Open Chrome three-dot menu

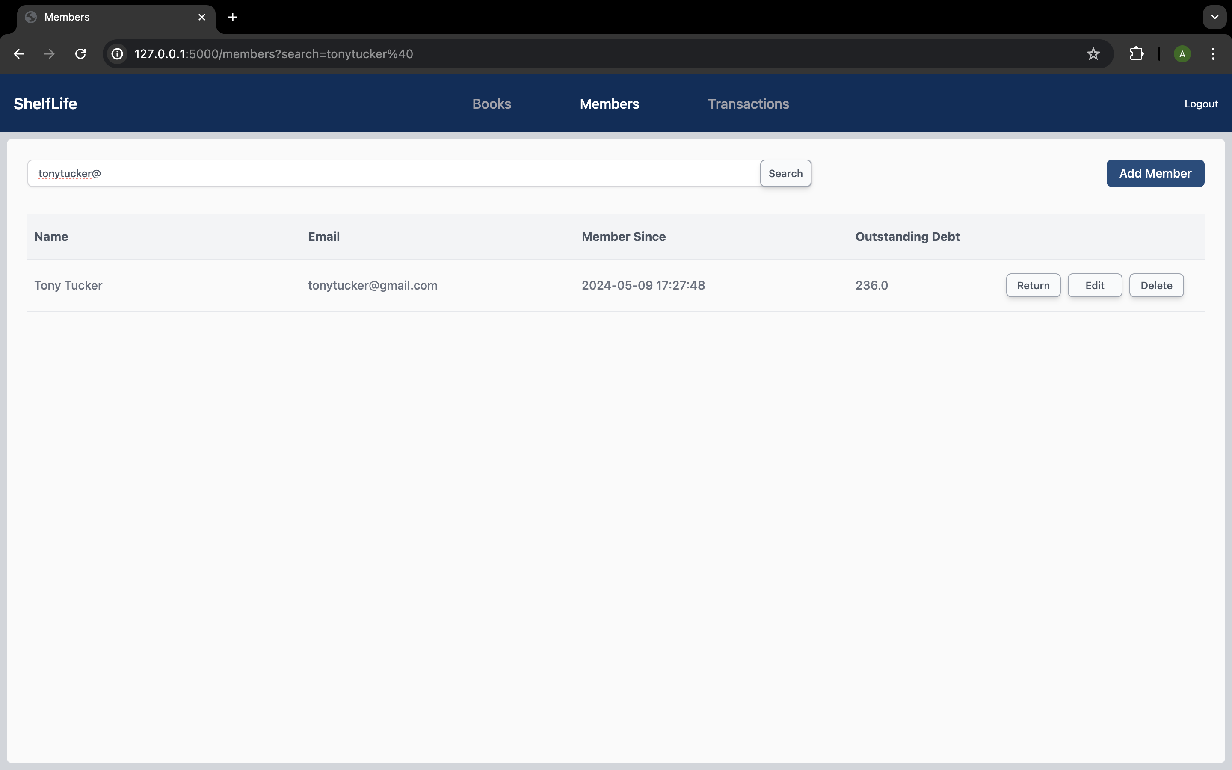click(x=1213, y=54)
